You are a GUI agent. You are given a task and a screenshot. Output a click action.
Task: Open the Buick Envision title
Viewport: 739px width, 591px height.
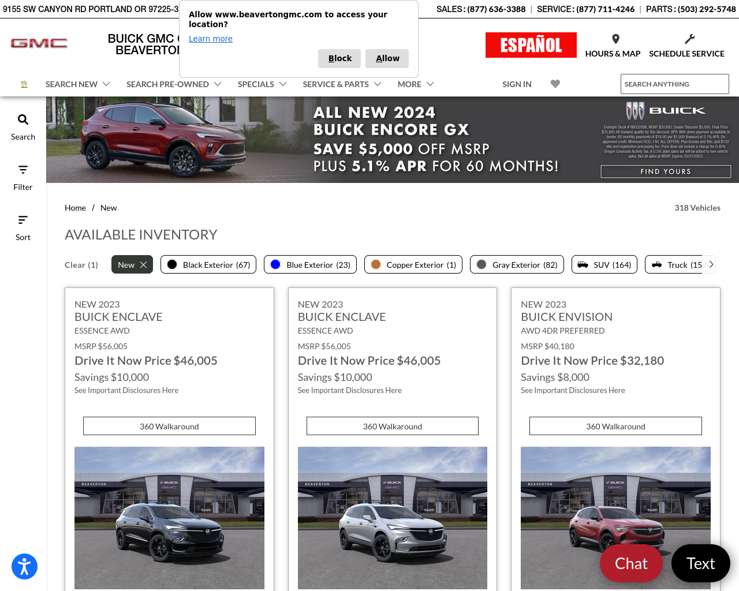[566, 317]
